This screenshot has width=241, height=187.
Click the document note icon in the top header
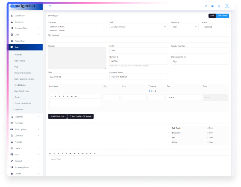click(x=212, y=6)
